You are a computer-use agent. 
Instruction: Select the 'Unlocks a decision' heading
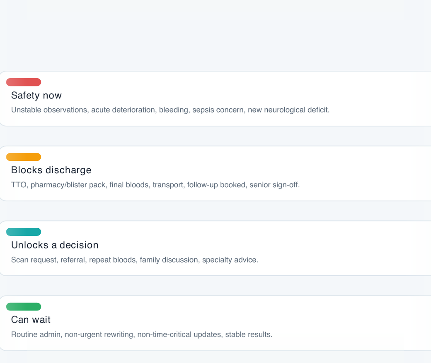[x=55, y=245]
